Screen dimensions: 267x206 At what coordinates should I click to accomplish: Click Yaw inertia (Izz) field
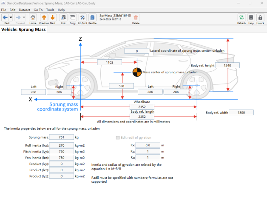tap(62, 158)
